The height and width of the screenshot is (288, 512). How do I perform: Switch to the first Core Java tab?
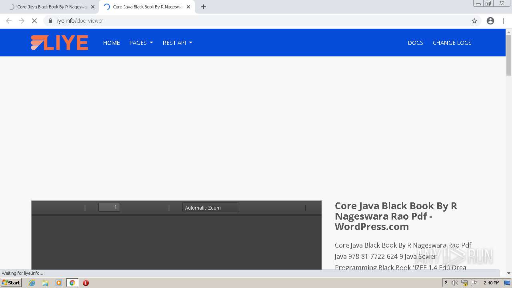point(49,7)
